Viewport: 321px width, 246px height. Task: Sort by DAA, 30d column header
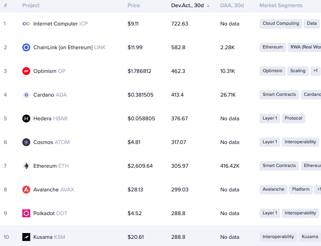point(232,5)
